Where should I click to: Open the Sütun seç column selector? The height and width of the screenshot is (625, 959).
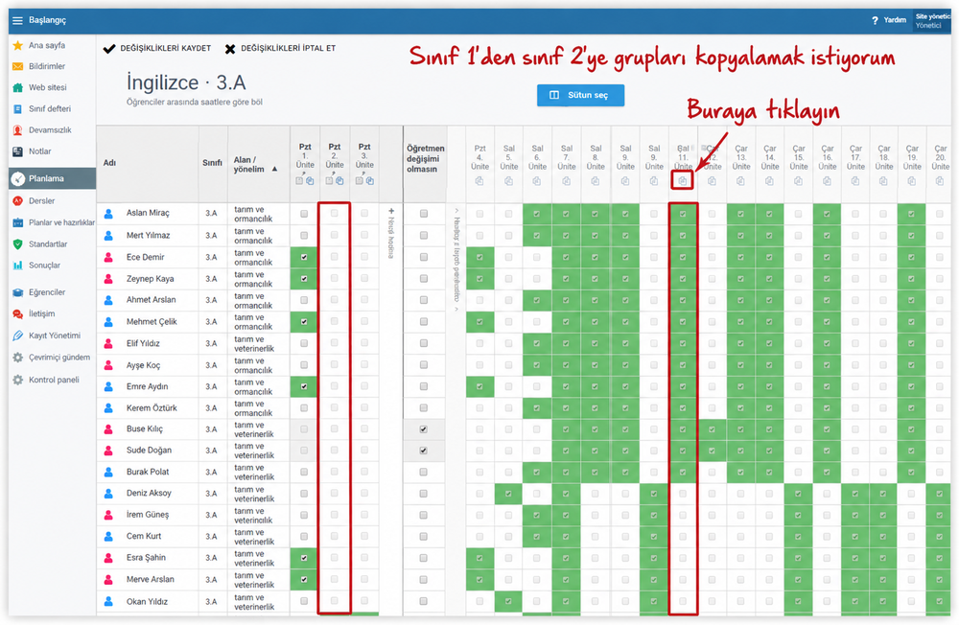point(580,96)
